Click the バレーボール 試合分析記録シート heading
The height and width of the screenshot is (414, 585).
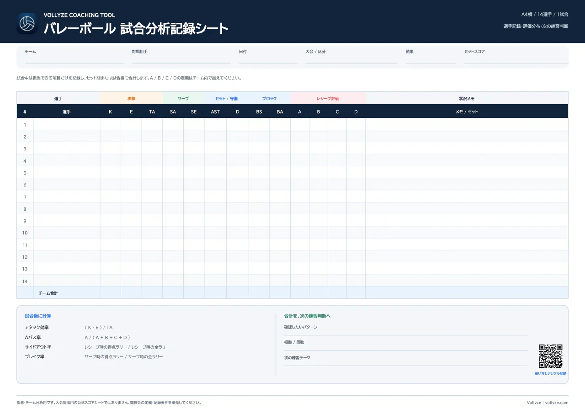136,28
